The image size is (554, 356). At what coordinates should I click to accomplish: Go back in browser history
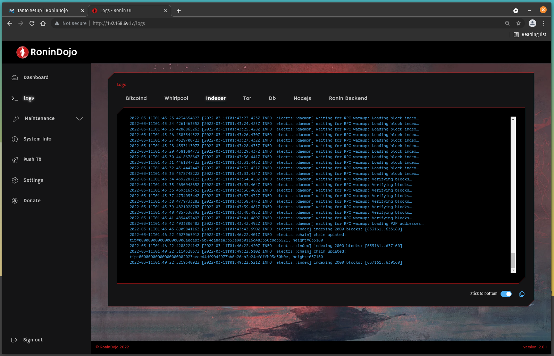coord(10,23)
